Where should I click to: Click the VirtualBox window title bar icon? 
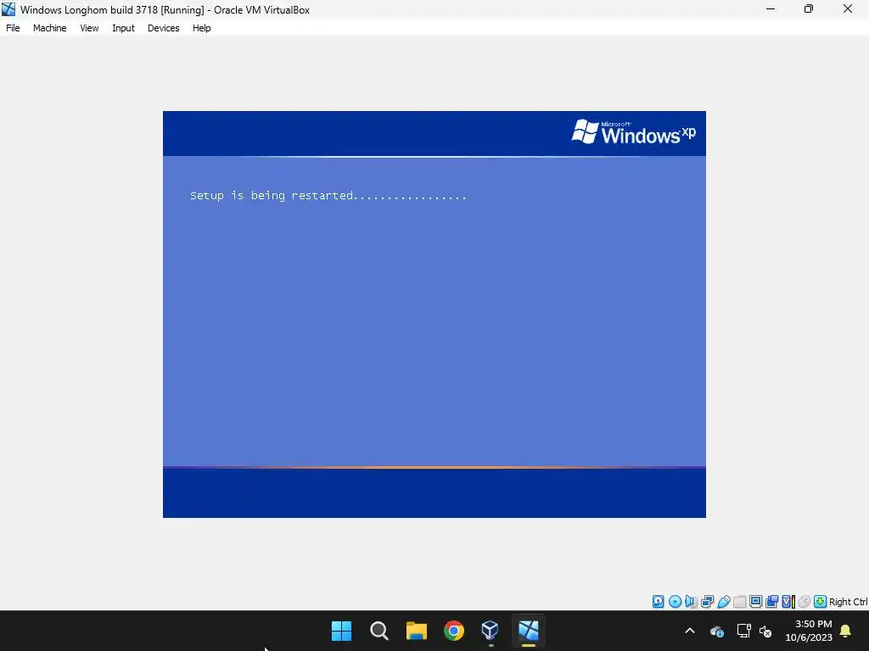8,9
